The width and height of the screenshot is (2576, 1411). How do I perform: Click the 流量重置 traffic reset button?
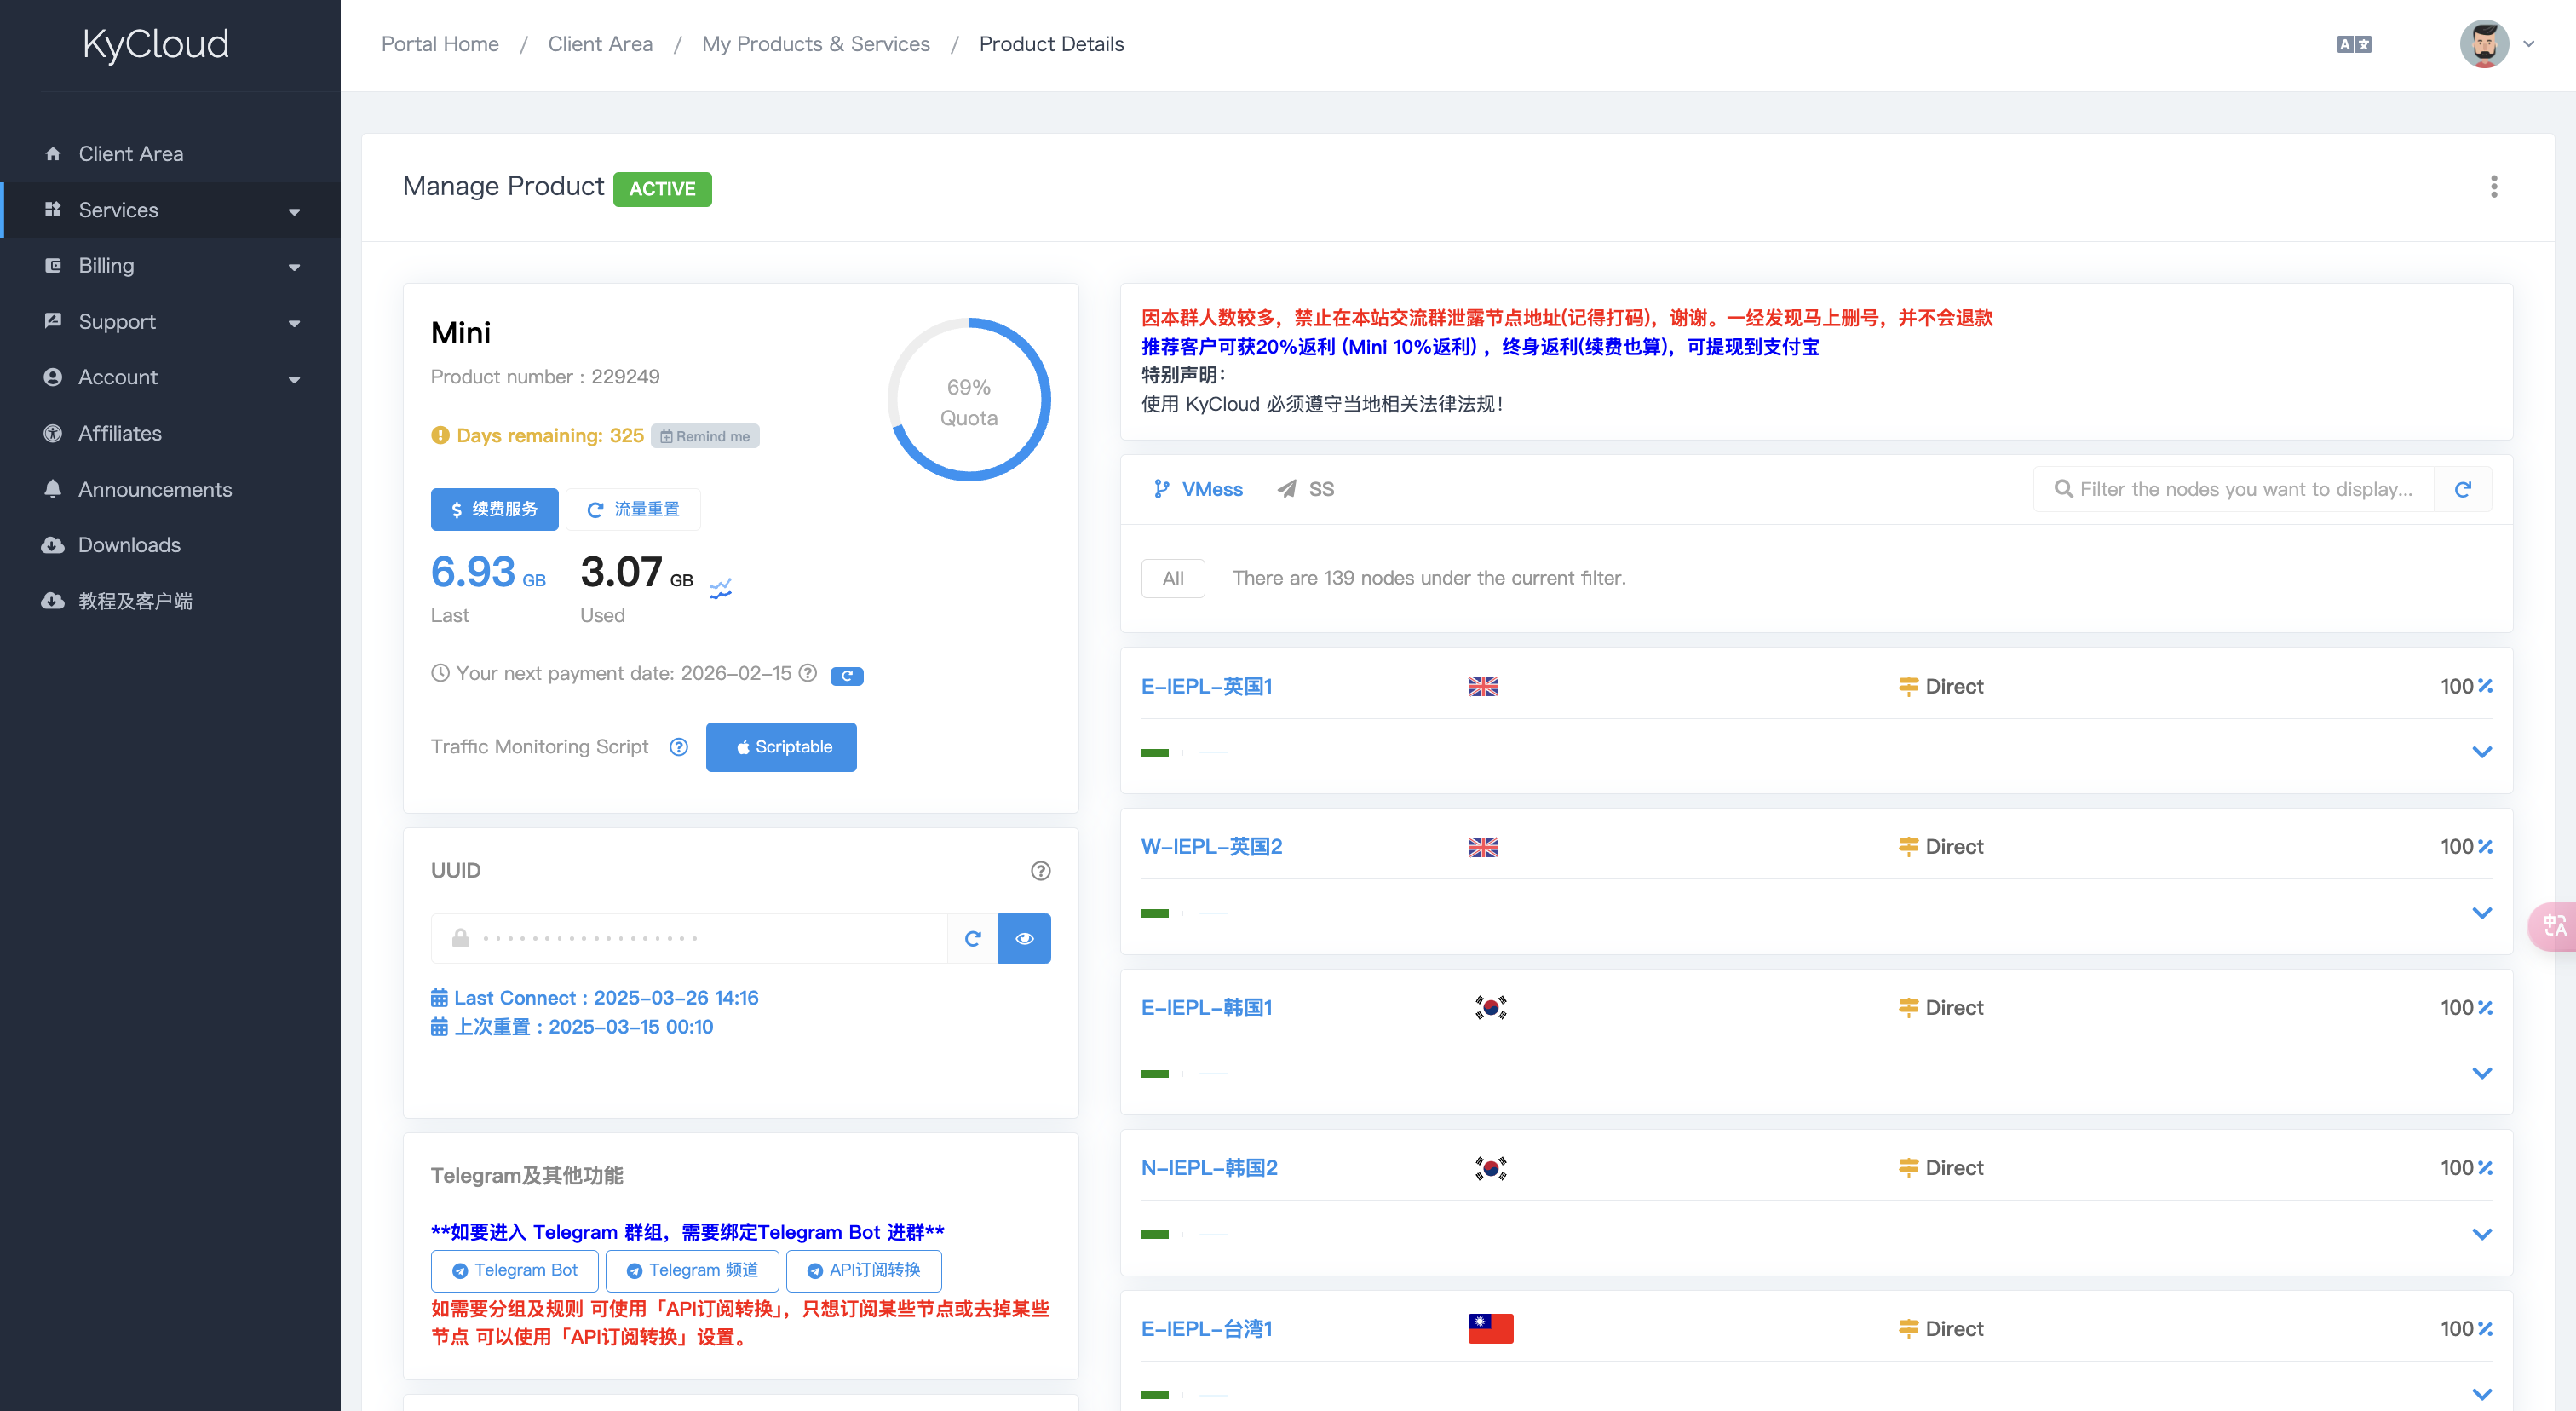[x=633, y=509]
